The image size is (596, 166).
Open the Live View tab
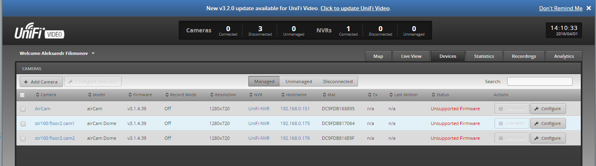pyautogui.click(x=411, y=56)
